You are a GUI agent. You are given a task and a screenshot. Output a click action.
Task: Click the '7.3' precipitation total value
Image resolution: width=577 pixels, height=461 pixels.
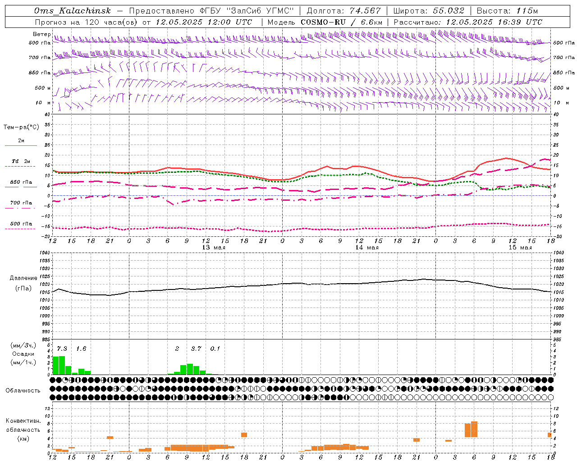[62, 349]
